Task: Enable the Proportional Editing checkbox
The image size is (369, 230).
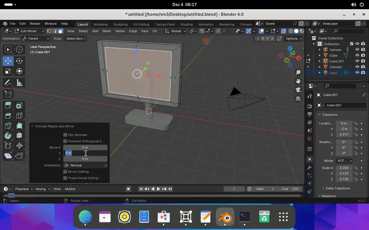Action: (x=65, y=178)
